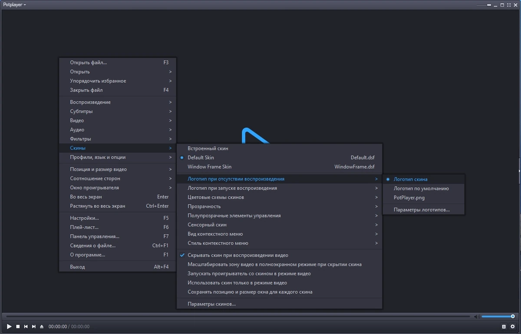Open the control panel gear icon

click(512, 326)
